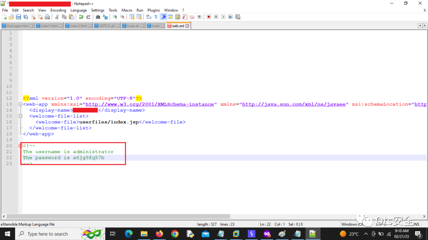
Task: Save the current file using toolbar
Action: 18,17
